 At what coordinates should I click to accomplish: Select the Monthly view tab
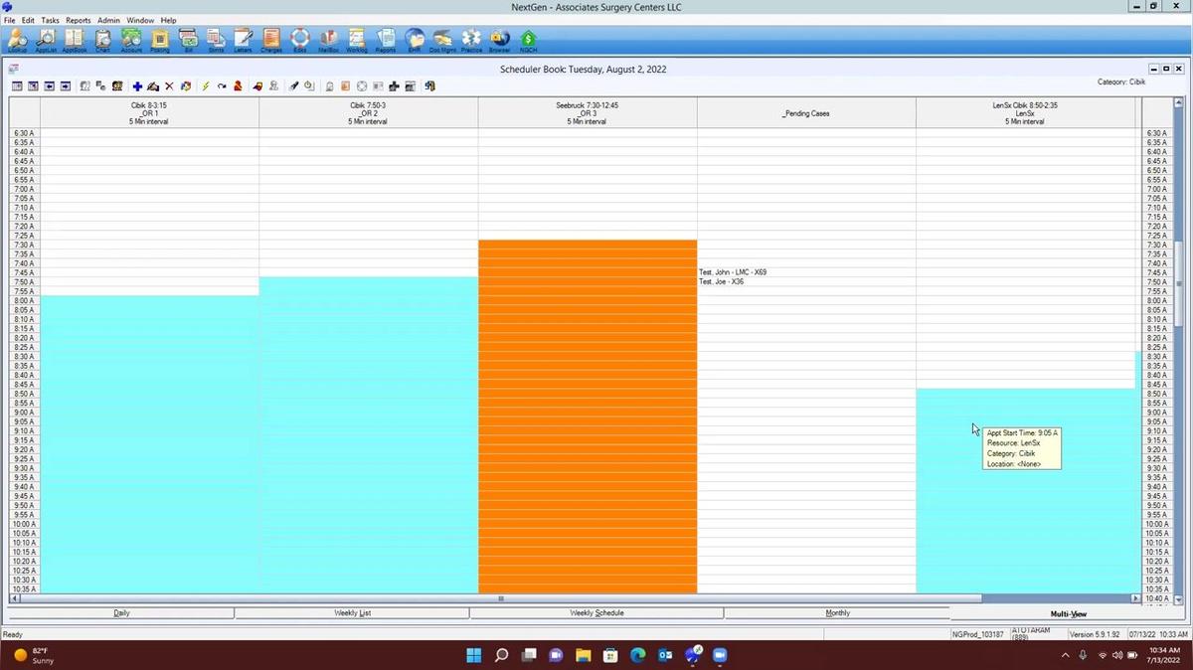(x=837, y=613)
